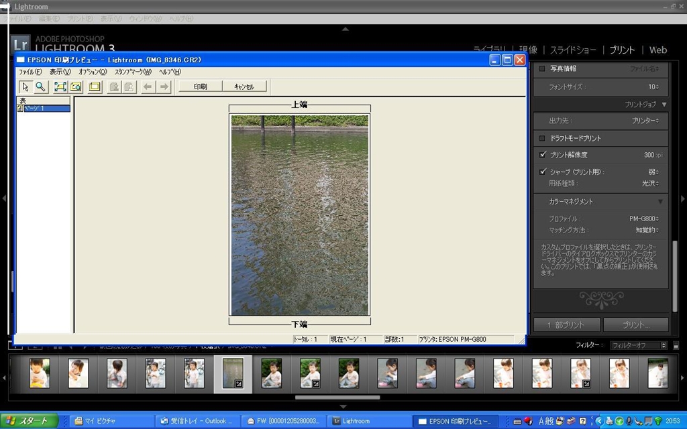The width and height of the screenshot is (687, 429).
Task: Click the zoom-on-page icon with magnifier
Action: point(76,86)
